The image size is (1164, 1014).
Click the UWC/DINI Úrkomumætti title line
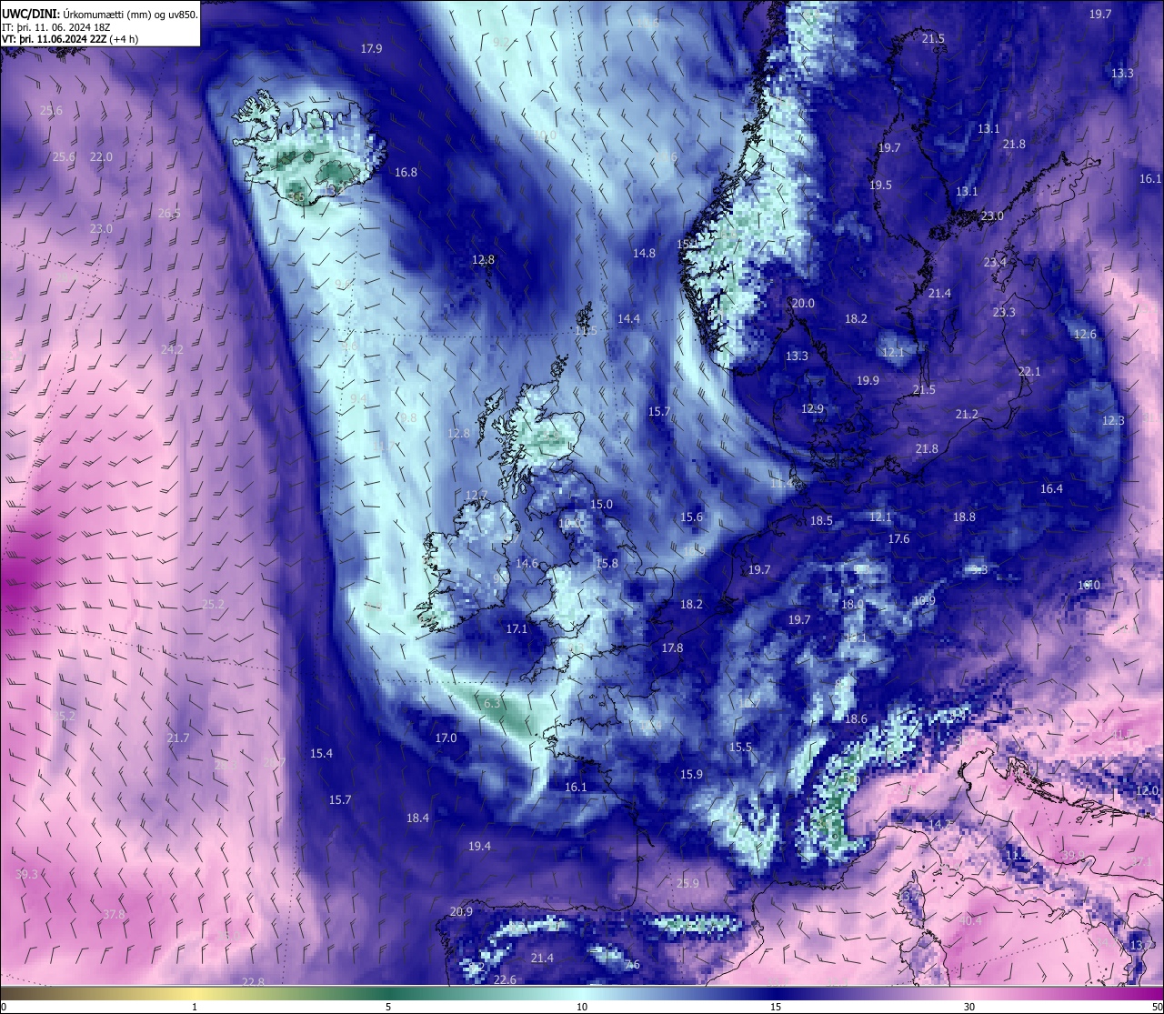click(x=100, y=15)
